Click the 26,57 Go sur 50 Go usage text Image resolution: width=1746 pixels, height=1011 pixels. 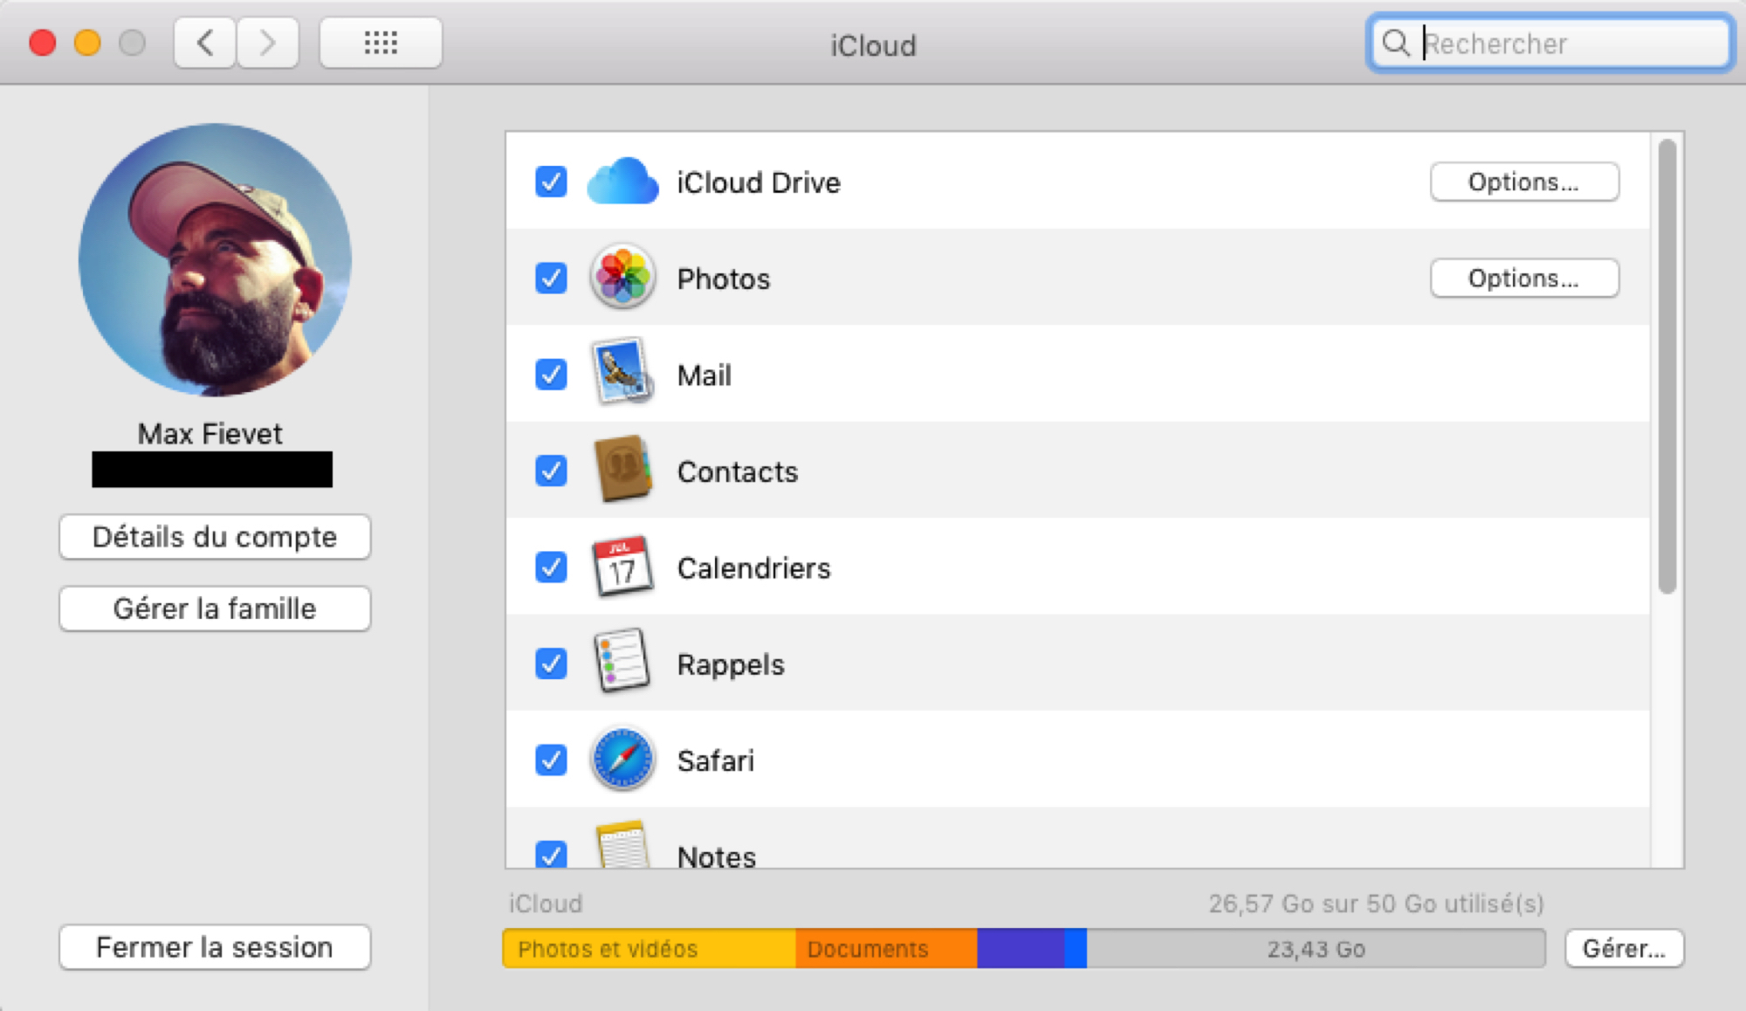pyautogui.click(x=1376, y=904)
